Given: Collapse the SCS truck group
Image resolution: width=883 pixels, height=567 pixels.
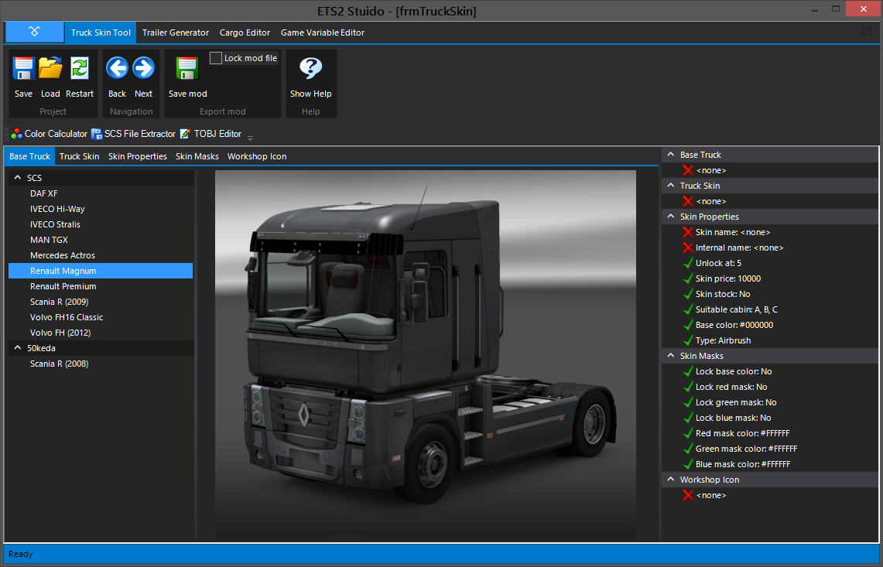Looking at the screenshot, I should [17, 177].
